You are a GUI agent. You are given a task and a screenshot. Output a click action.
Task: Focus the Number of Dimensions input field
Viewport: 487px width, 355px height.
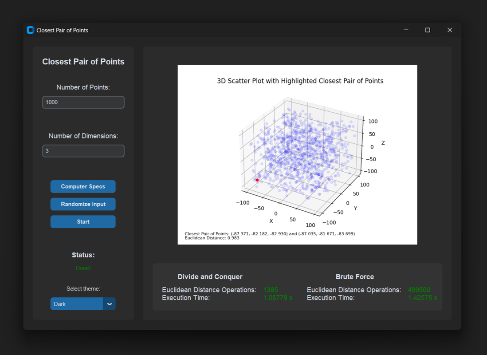[x=83, y=151]
